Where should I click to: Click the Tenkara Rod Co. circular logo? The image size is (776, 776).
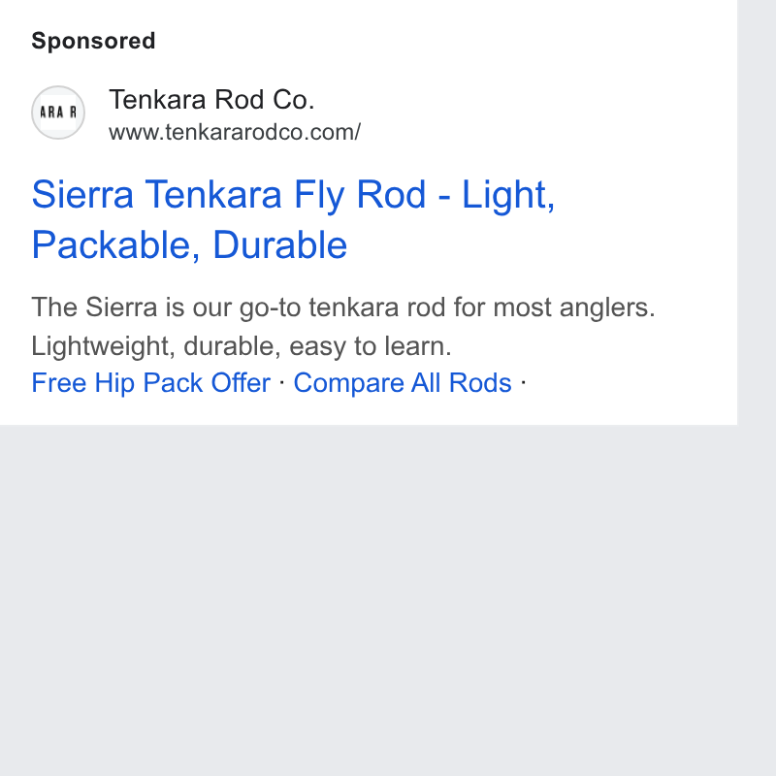(x=58, y=113)
